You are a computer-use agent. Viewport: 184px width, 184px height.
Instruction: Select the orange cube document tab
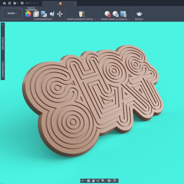point(60,4)
